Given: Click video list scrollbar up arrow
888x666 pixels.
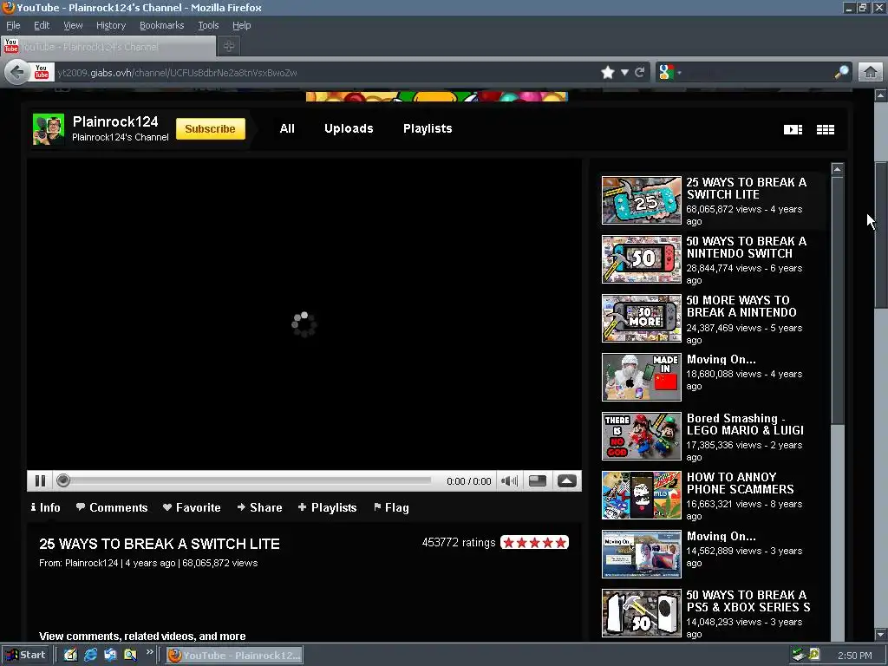Looking at the screenshot, I should 838,169.
